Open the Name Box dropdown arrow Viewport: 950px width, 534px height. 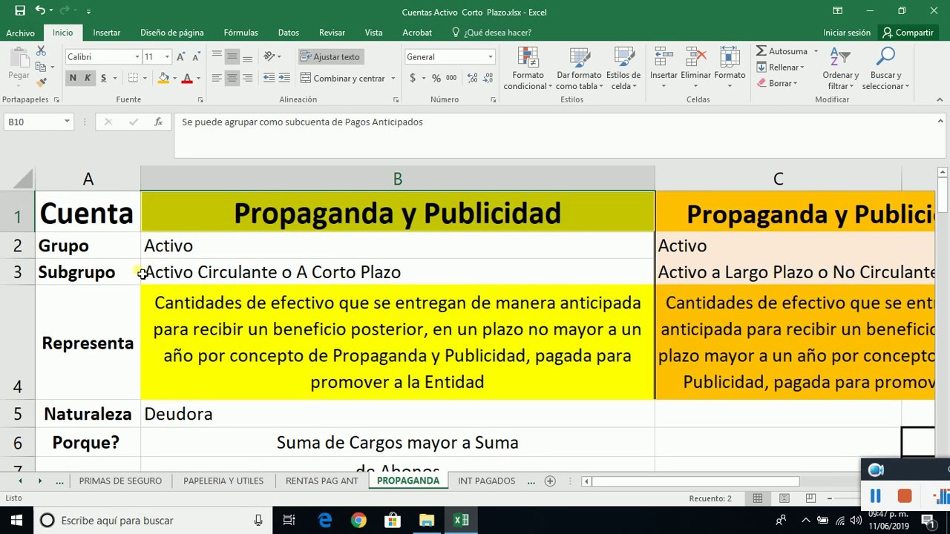pyautogui.click(x=67, y=122)
